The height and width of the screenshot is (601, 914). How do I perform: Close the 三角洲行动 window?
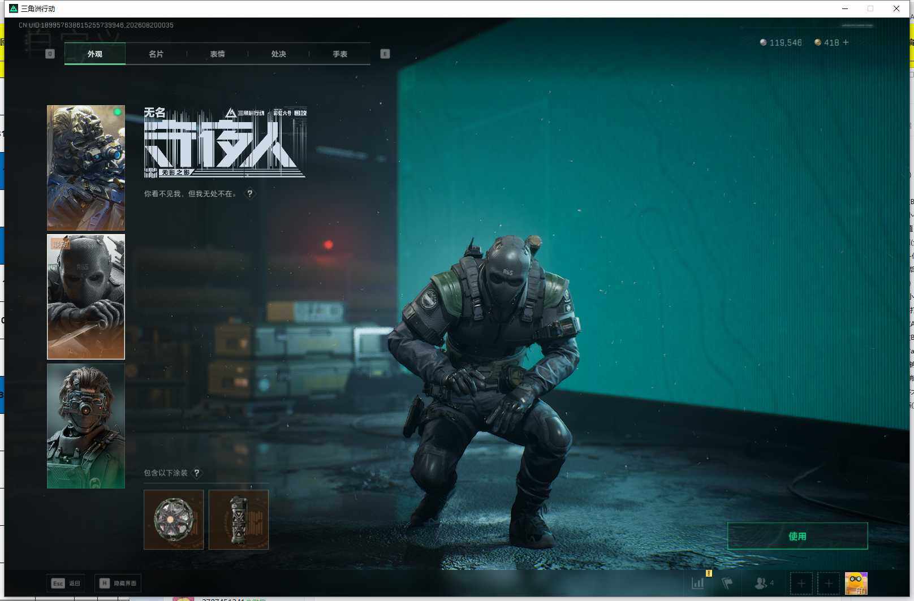pos(896,8)
